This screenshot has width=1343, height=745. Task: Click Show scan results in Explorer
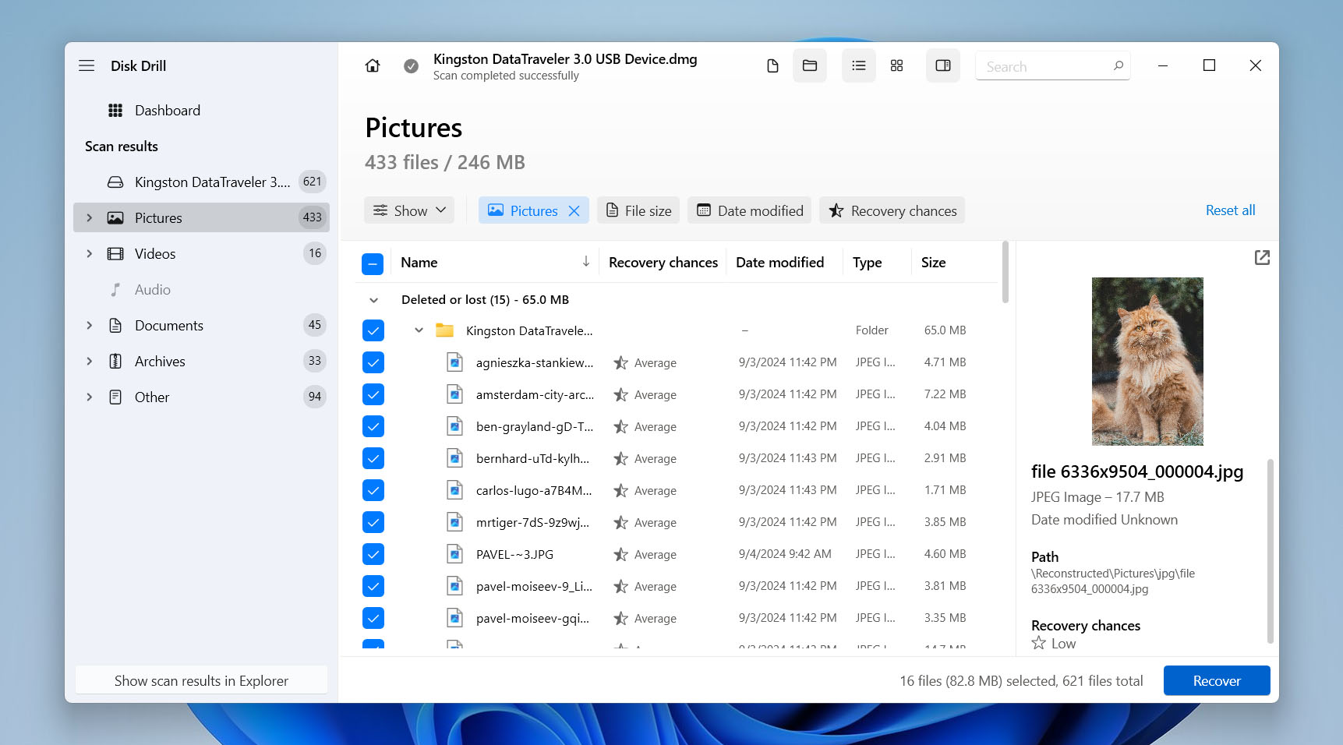tap(201, 680)
